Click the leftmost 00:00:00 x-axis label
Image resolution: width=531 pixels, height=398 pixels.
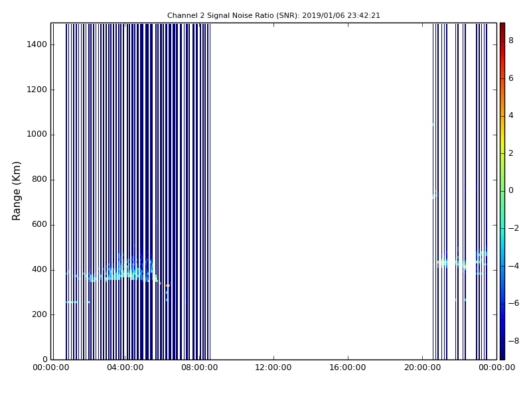click(x=51, y=367)
